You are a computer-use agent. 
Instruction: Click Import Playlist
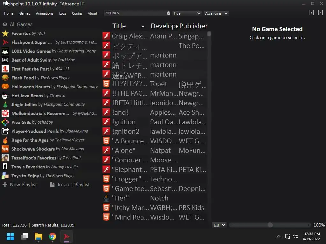pyautogui.click(x=70, y=185)
